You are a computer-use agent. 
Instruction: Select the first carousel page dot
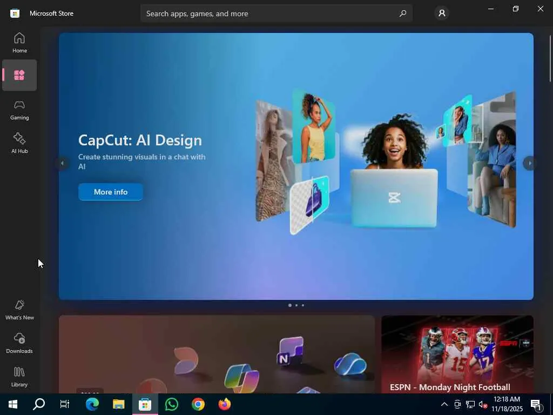pyautogui.click(x=290, y=305)
